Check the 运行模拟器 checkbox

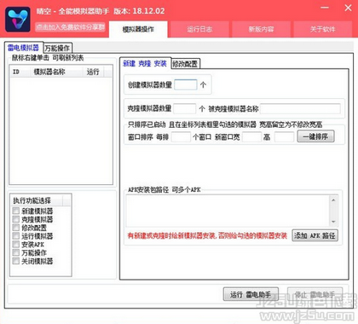click(16, 236)
